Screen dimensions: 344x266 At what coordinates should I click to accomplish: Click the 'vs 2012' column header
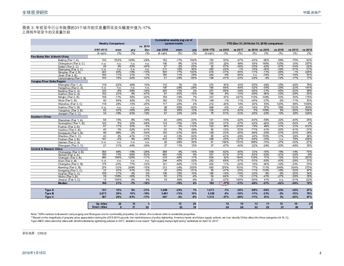[307, 50]
